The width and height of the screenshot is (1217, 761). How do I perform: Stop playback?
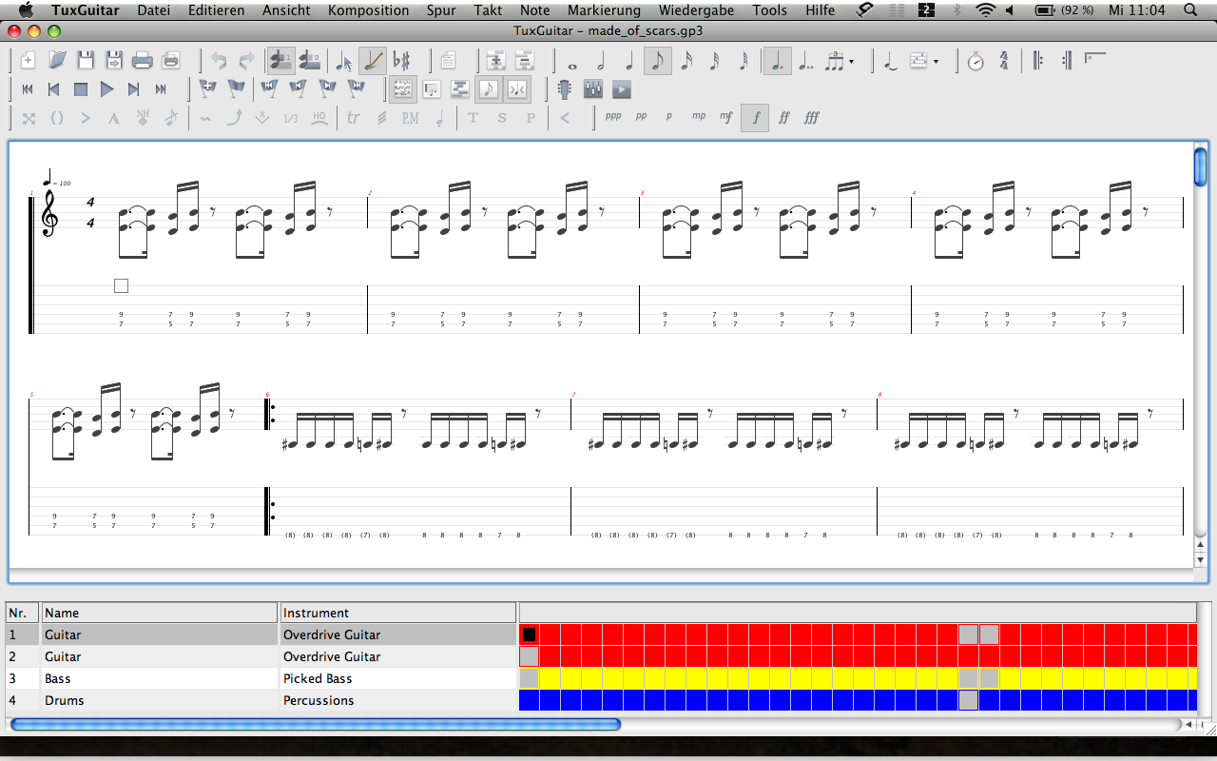click(x=81, y=89)
